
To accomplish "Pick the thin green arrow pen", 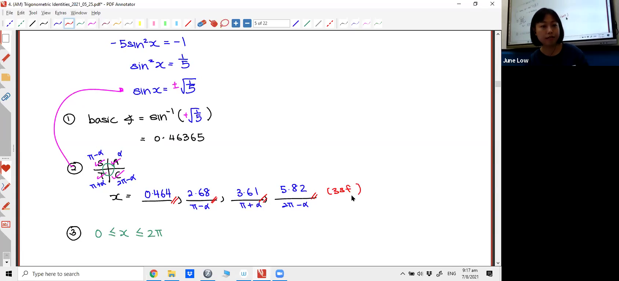I will tap(378, 23).
